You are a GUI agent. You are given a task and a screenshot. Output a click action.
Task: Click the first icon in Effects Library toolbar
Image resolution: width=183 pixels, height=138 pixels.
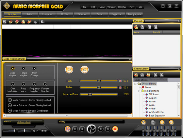coord(136,75)
